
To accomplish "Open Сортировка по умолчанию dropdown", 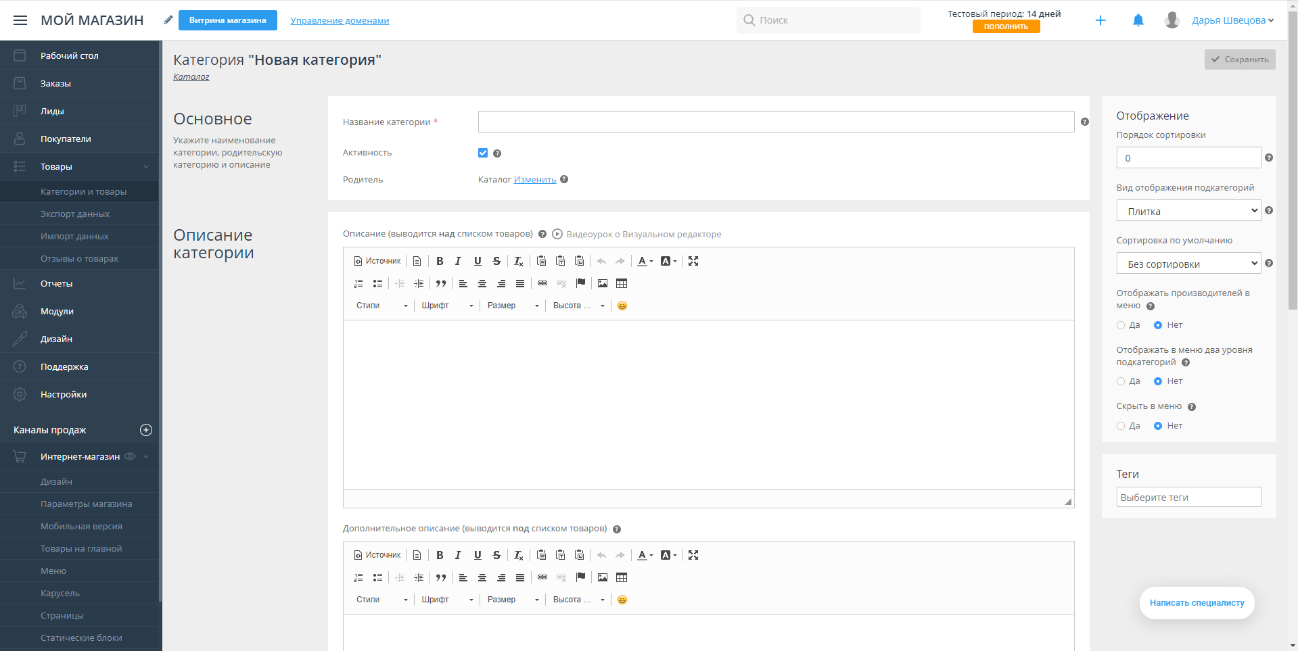I will pos(1188,264).
